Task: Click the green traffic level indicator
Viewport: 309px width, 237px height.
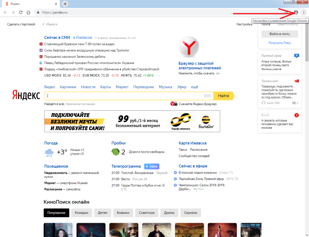Action: click(116, 152)
